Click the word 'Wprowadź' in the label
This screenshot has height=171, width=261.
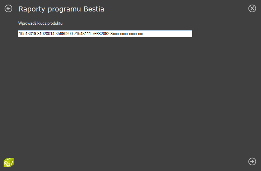27,23
